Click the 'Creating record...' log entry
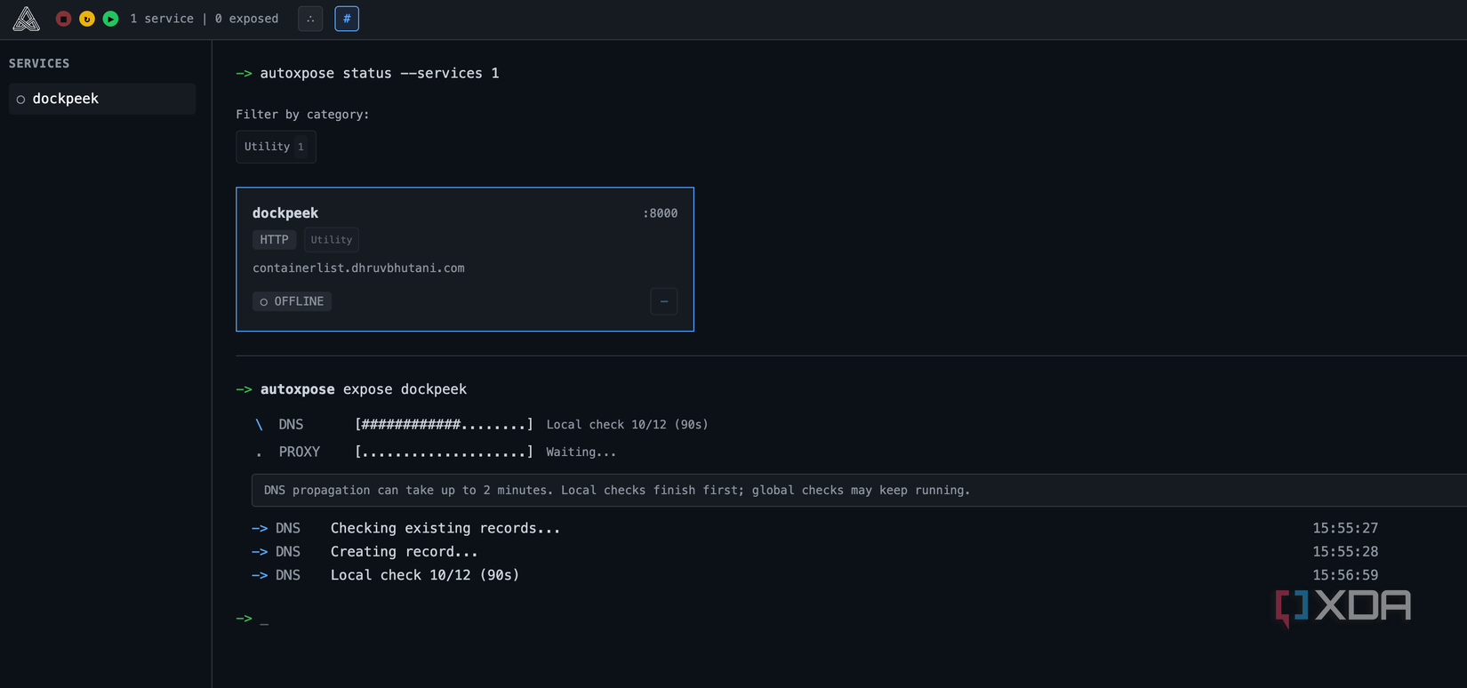 (x=405, y=551)
